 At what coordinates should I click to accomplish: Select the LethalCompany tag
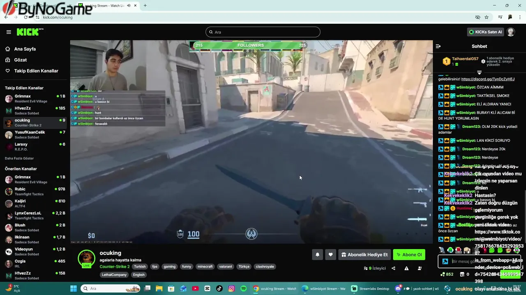pos(114,275)
